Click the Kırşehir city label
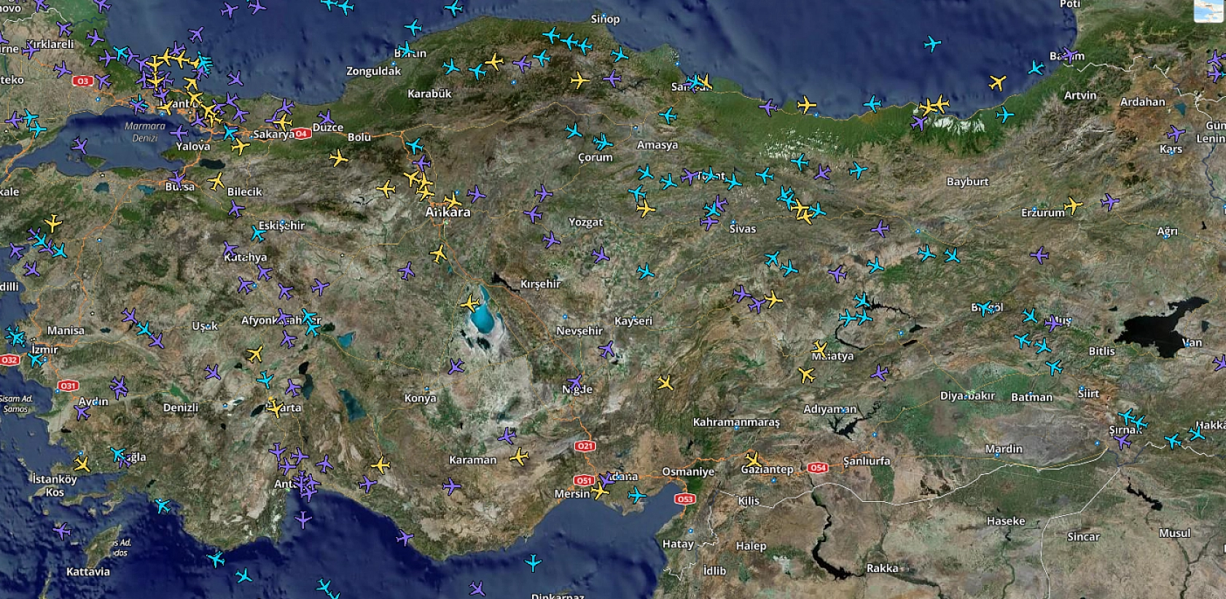 tap(540, 284)
